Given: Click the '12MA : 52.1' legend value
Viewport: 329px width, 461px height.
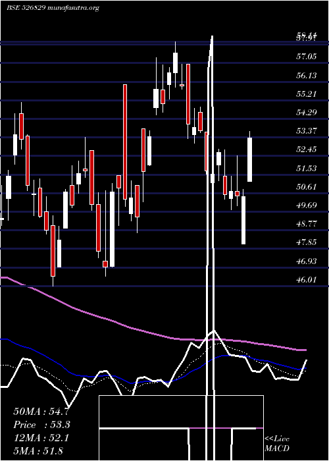Looking at the screenshot, I should click(41, 438).
